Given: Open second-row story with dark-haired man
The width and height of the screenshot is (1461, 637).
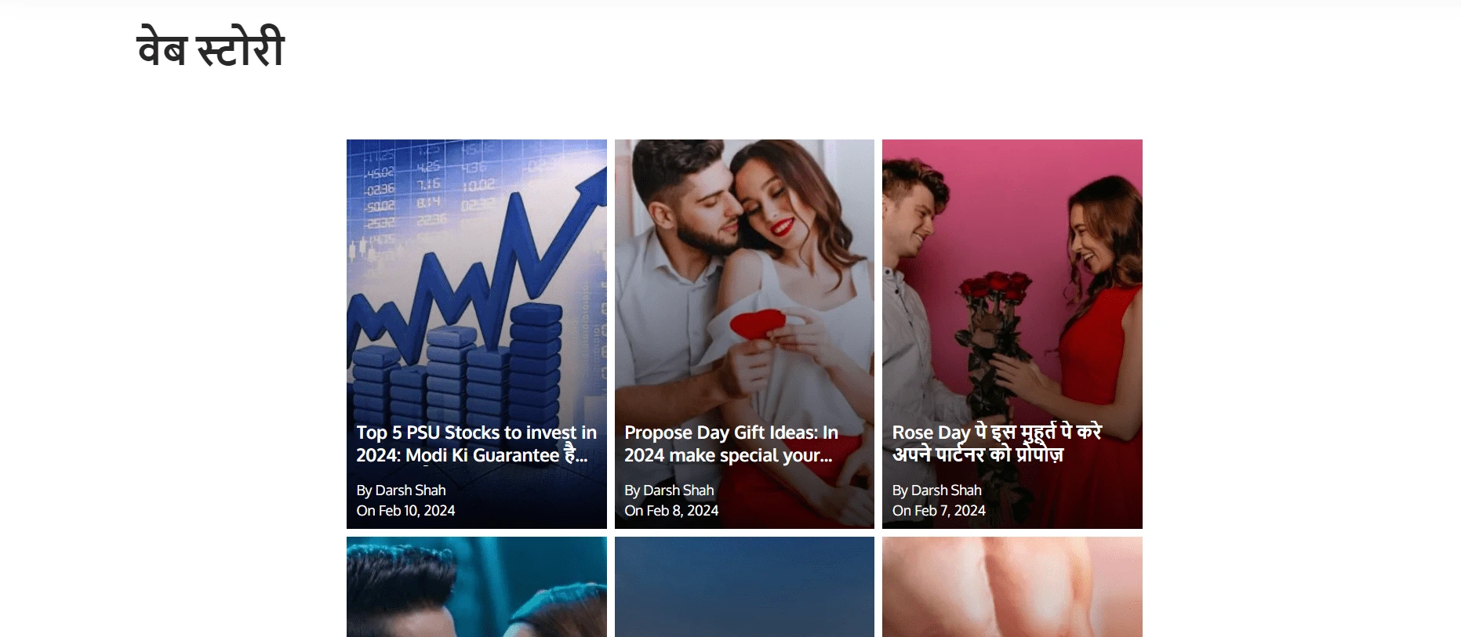Looking at the screenshot, I should [x=477, y=587].
